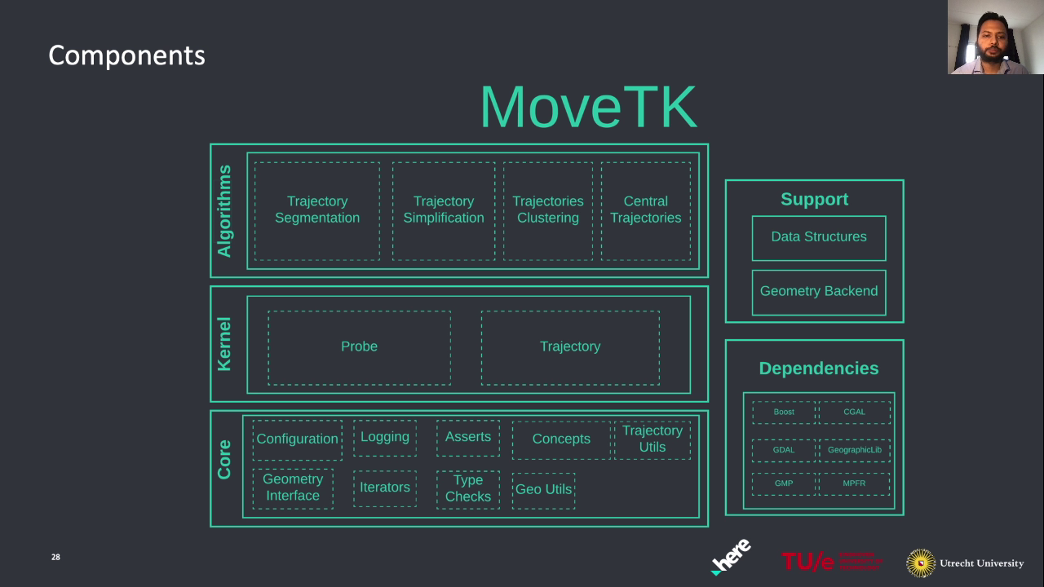Screen dimensions: 1044x587
Task: Click the Configuration core box
Action: 297,439
